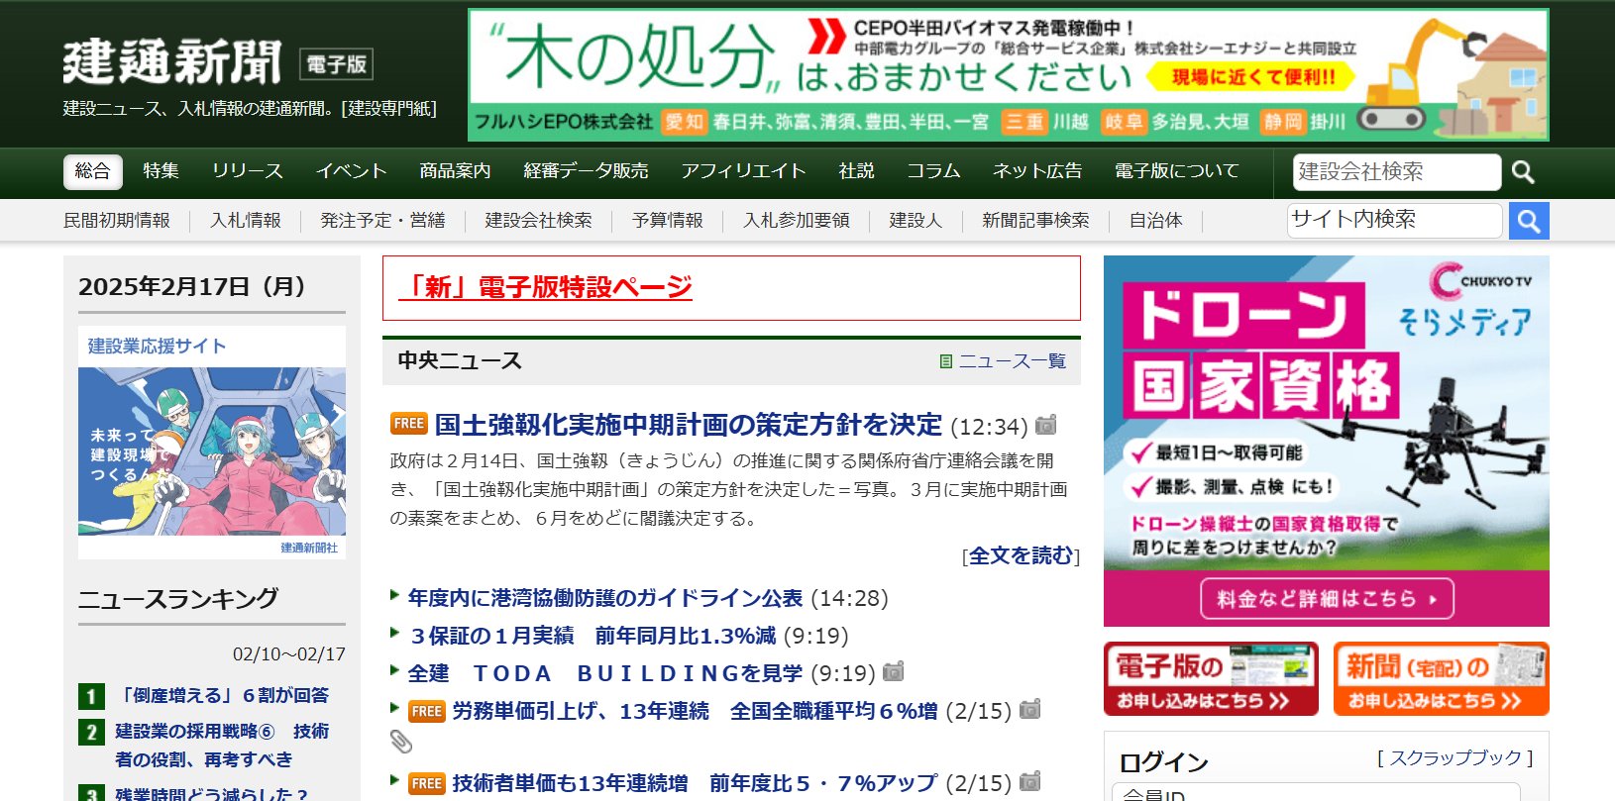Open the コラム section
Viewport: 1615px width, 801px height.
(933, 171)
